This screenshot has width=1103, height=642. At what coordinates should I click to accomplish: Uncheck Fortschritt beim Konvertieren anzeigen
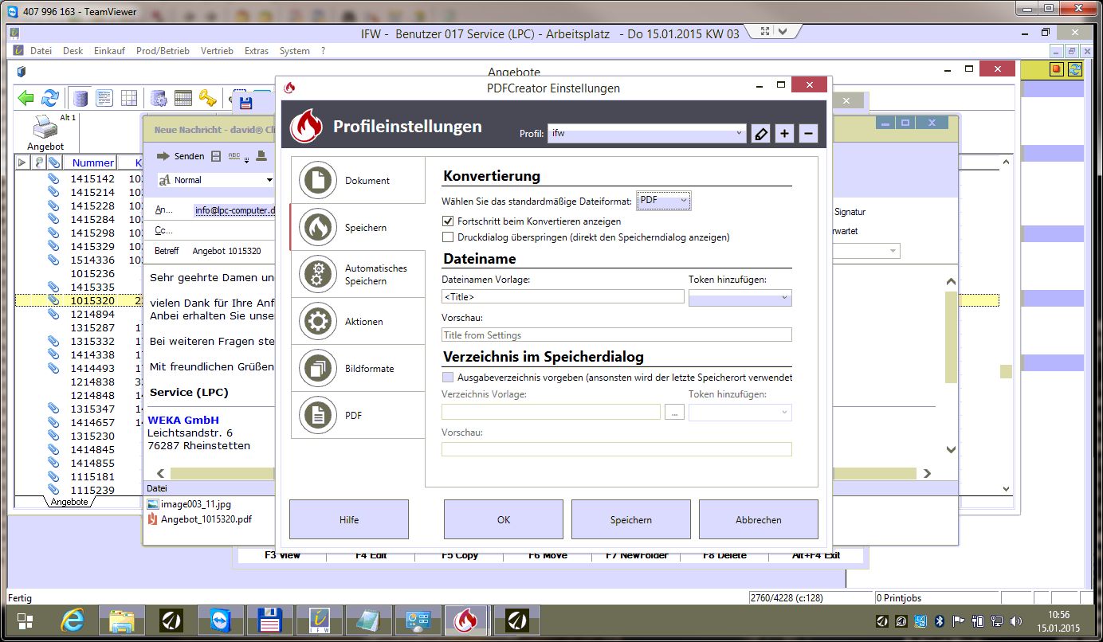click(448, 221)
